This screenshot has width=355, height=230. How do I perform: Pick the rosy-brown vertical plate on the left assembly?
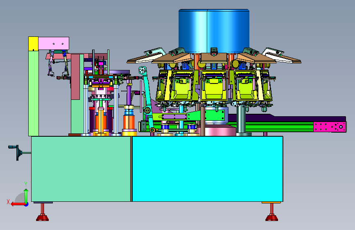pyautogui.click(x=75, y=77)
